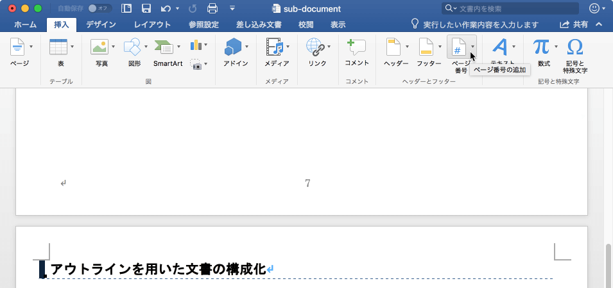
Task: Click the Screenshot camera icon
Action: pos(196,64)
